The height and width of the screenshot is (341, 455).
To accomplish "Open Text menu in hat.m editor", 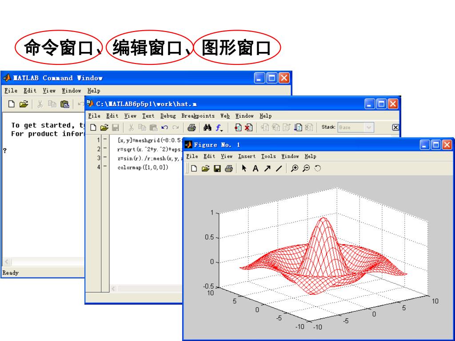I will point(148,116).
